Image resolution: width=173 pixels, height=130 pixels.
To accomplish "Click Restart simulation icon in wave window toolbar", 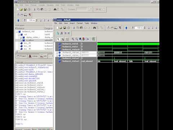I will [108, 28].
